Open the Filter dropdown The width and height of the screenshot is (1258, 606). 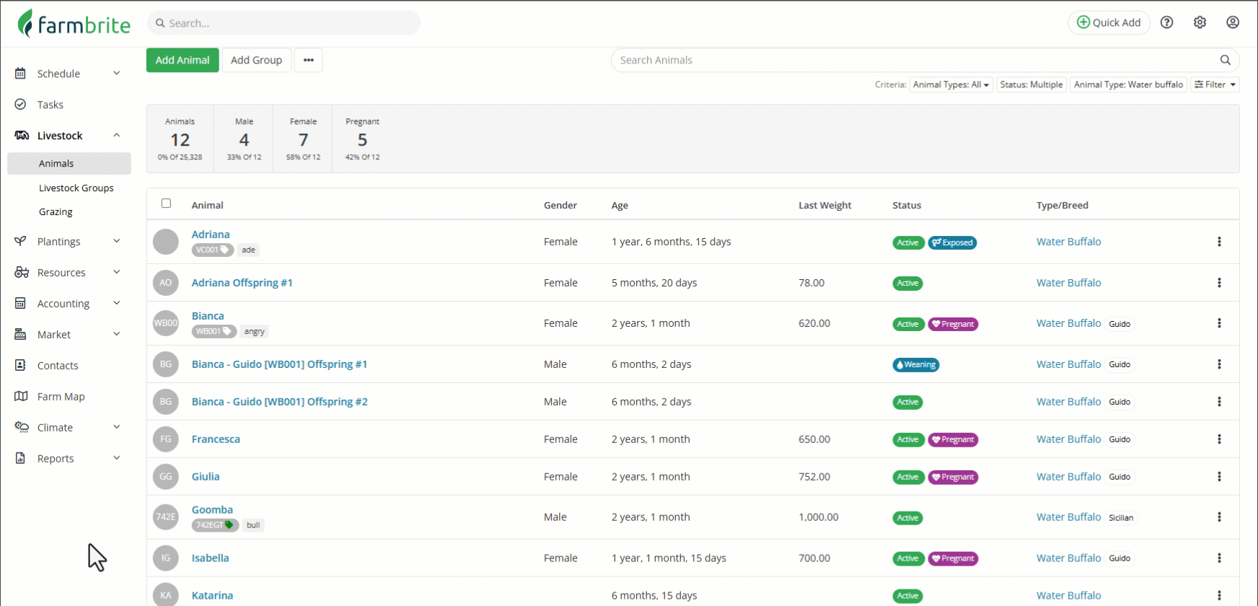coord(1215,84)
